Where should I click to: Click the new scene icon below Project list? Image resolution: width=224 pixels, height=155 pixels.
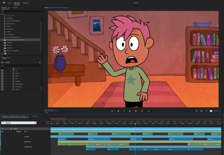pos(2,54)
